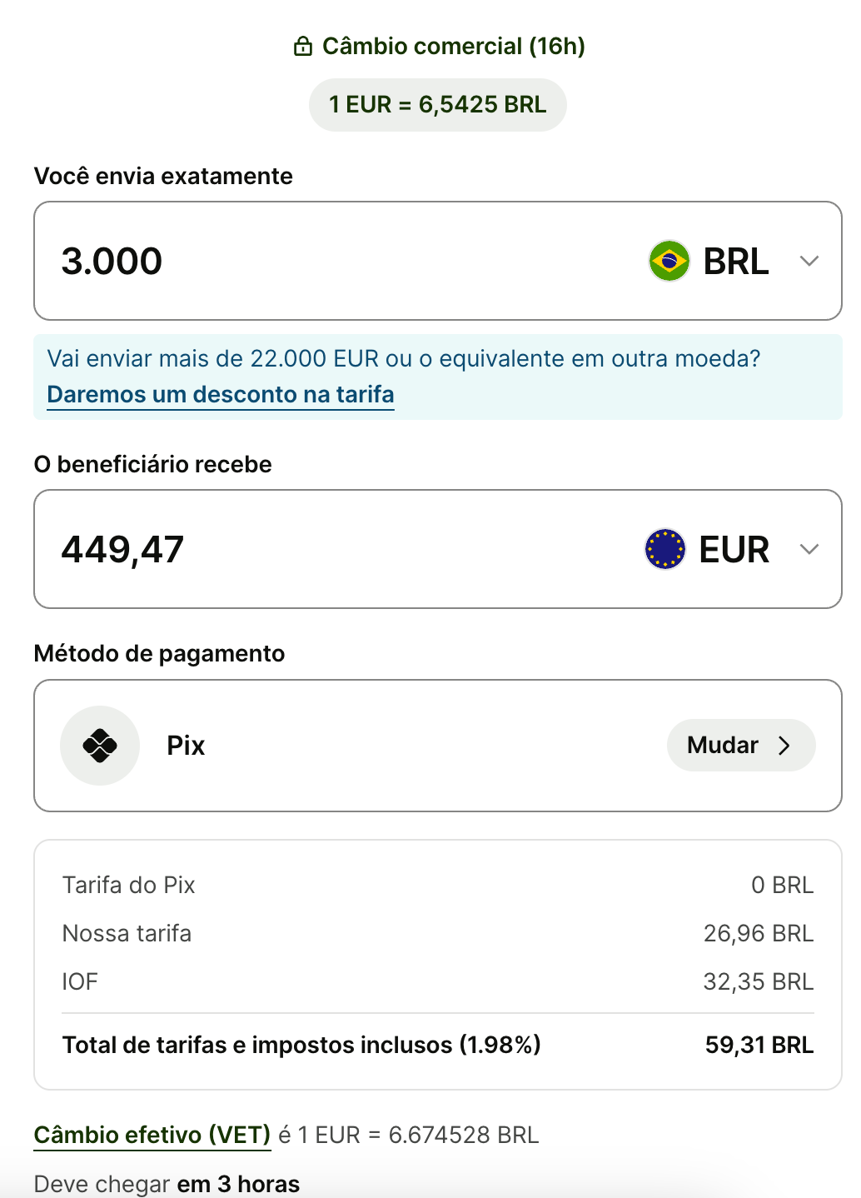
Task: Expand the EUR currency dropdown chevron
Action: pyautogui.click(x=809, y=549)
